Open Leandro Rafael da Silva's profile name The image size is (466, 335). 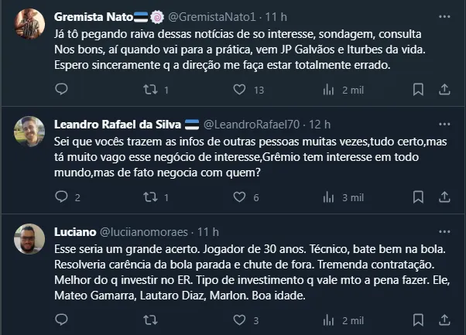pos(118,124)
